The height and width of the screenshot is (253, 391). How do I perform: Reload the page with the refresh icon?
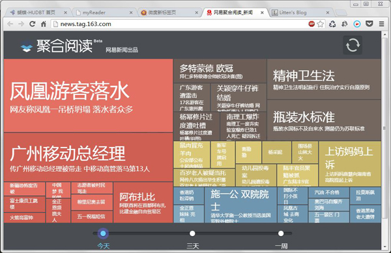(x=32, y=24)
